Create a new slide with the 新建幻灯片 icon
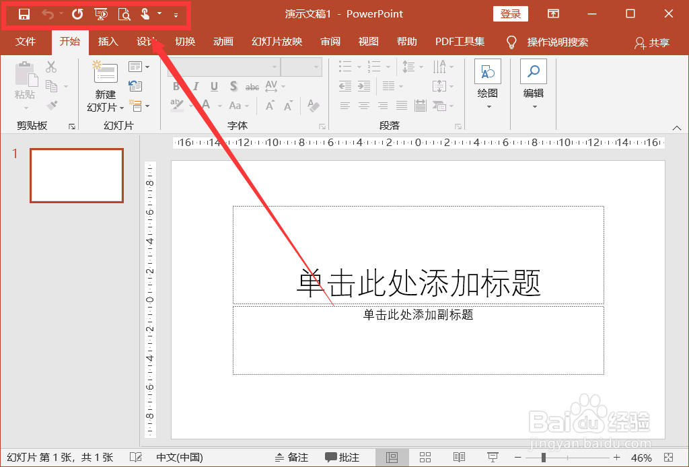This screenshot has height=467, width=689. click(106, 71)
